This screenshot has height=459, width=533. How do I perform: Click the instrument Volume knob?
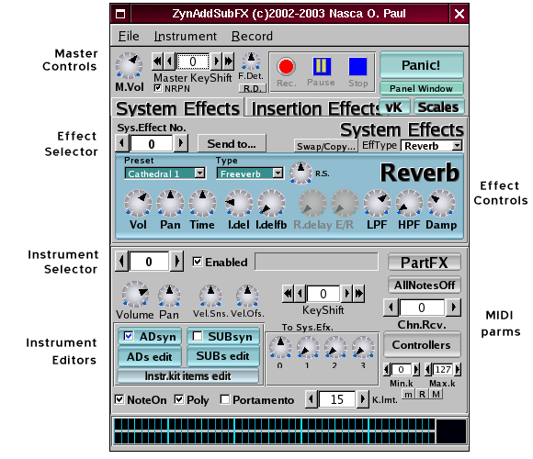tap(135, 294)
